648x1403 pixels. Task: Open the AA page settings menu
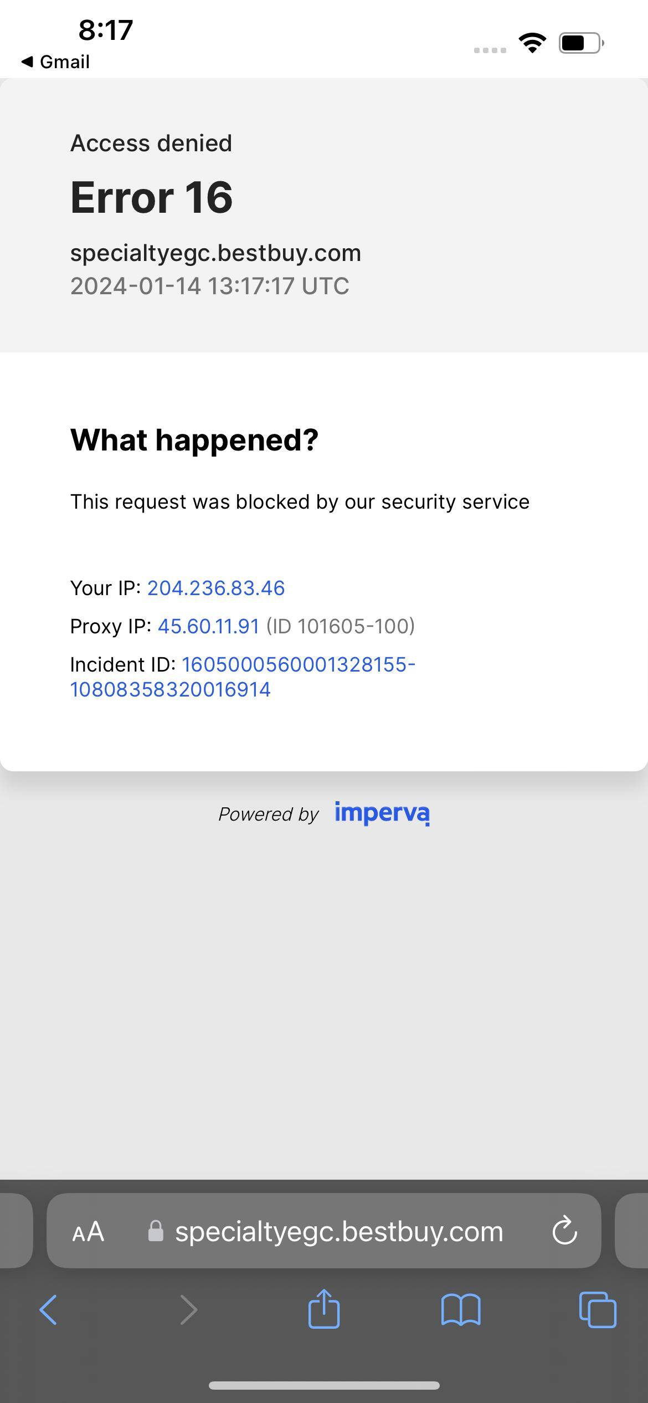(x=88, y=1232)
